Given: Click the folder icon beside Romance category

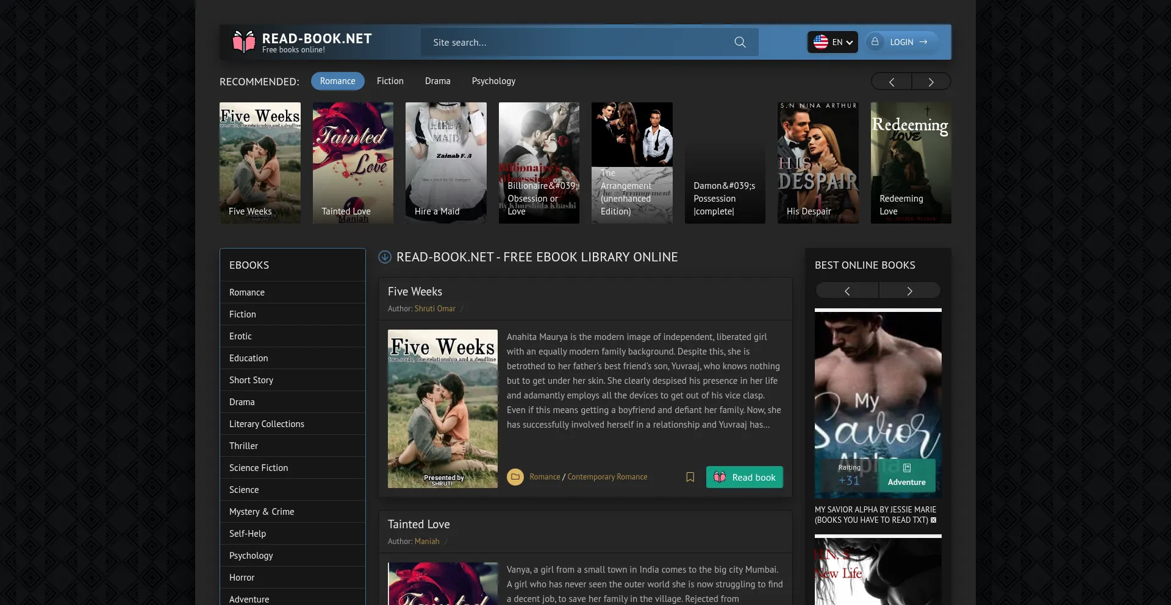Looking at the screenshot, I should (515, 477).
